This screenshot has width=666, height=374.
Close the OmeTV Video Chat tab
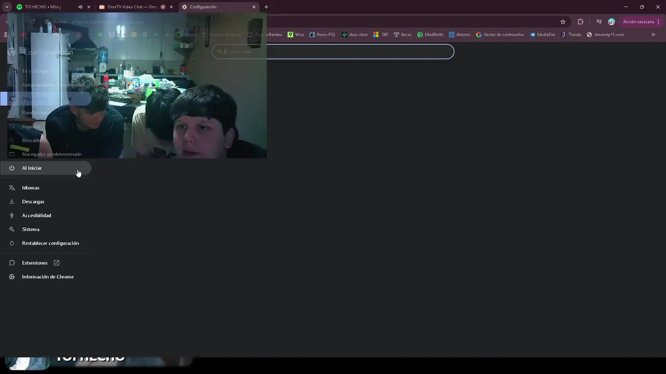click(171, 7)
